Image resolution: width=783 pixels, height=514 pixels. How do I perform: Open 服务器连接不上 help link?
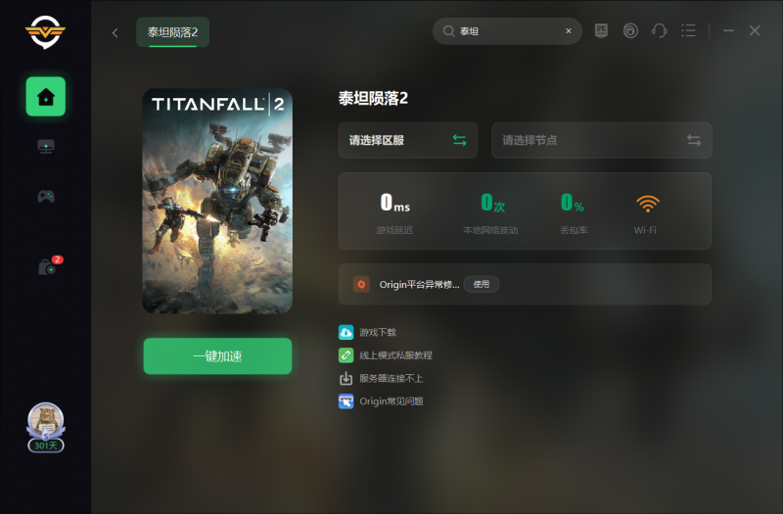391,378
